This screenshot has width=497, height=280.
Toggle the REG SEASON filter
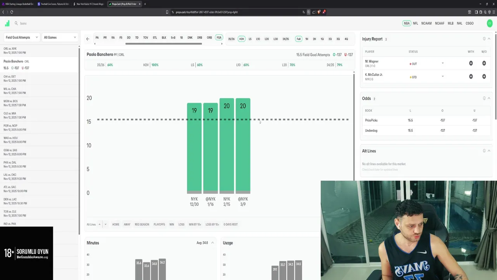[142, 224]
